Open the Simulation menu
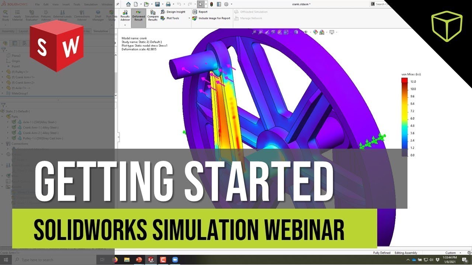Image resolution: width=472 pixels, height=265 pixels. 91,4
